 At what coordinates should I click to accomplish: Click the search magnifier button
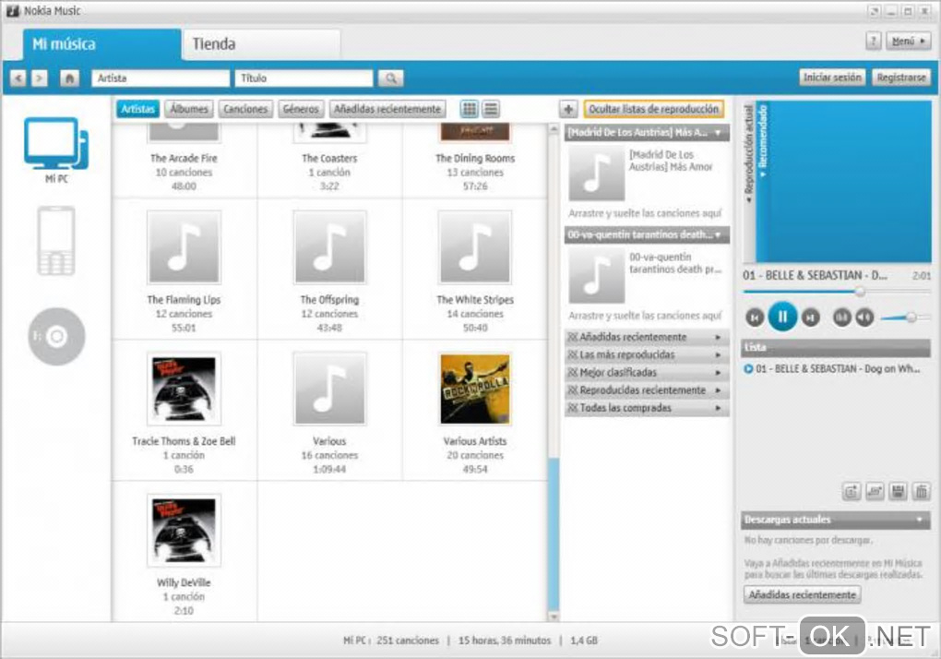(390, 78)
